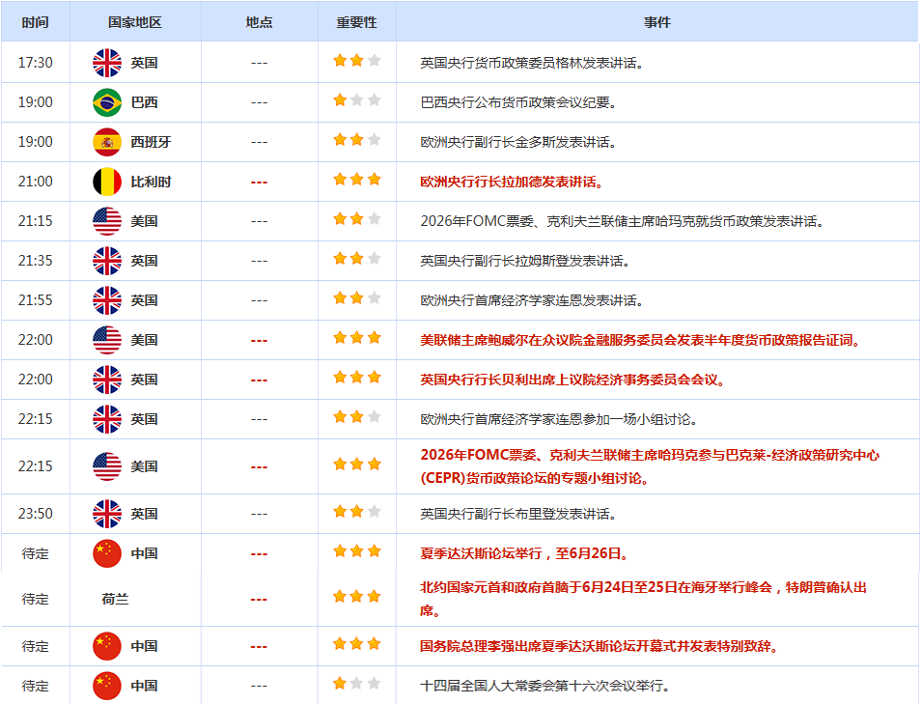Click the 21:55 time cell
Screen dimensions: 921x704
36,300
